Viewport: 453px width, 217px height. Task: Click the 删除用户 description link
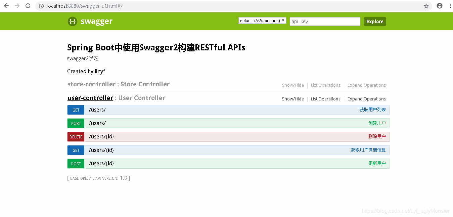[377, 137]
